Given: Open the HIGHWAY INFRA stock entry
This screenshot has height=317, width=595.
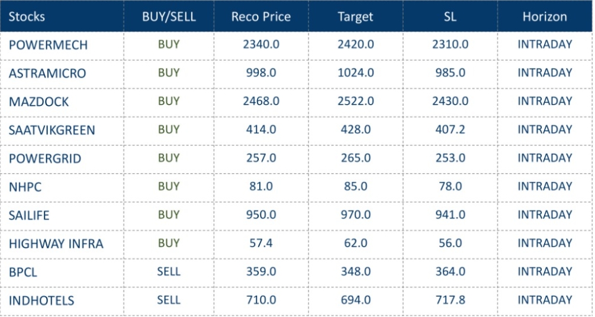Looking at the screenshot, I should [56, 244].
